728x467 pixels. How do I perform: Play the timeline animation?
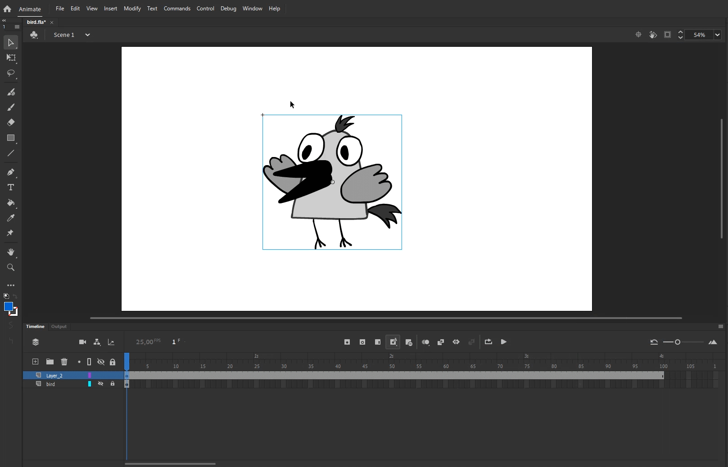coord(504,342)
